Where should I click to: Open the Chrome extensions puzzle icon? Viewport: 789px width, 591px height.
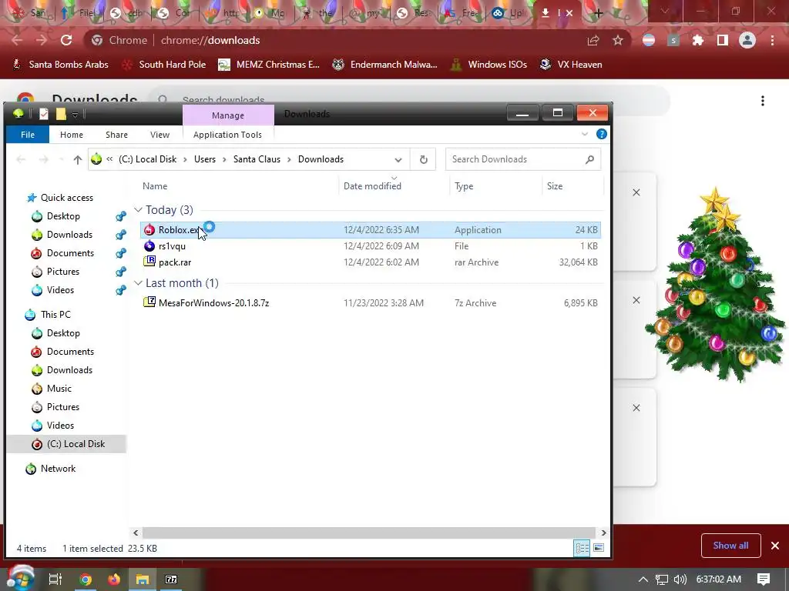[x=698, y=40]
